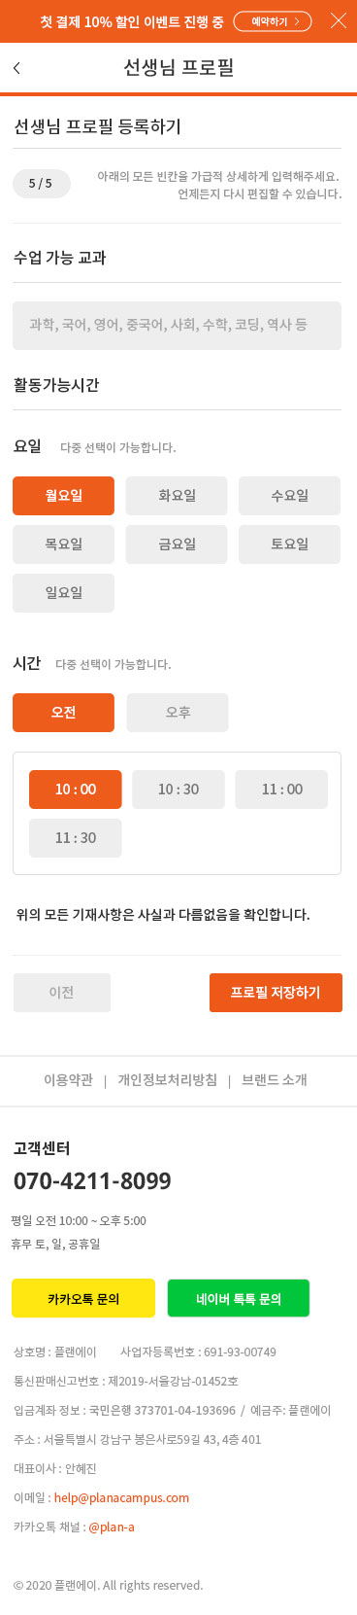Viewport: 357px width, 1615px height.
Task: Select 화요일 as available day
Action: point(177,496)
